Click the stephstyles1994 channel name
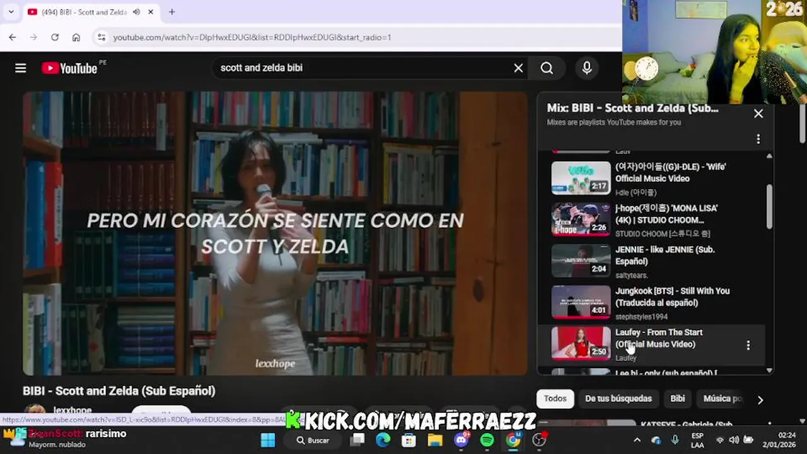807x454 pixels. 641,317
